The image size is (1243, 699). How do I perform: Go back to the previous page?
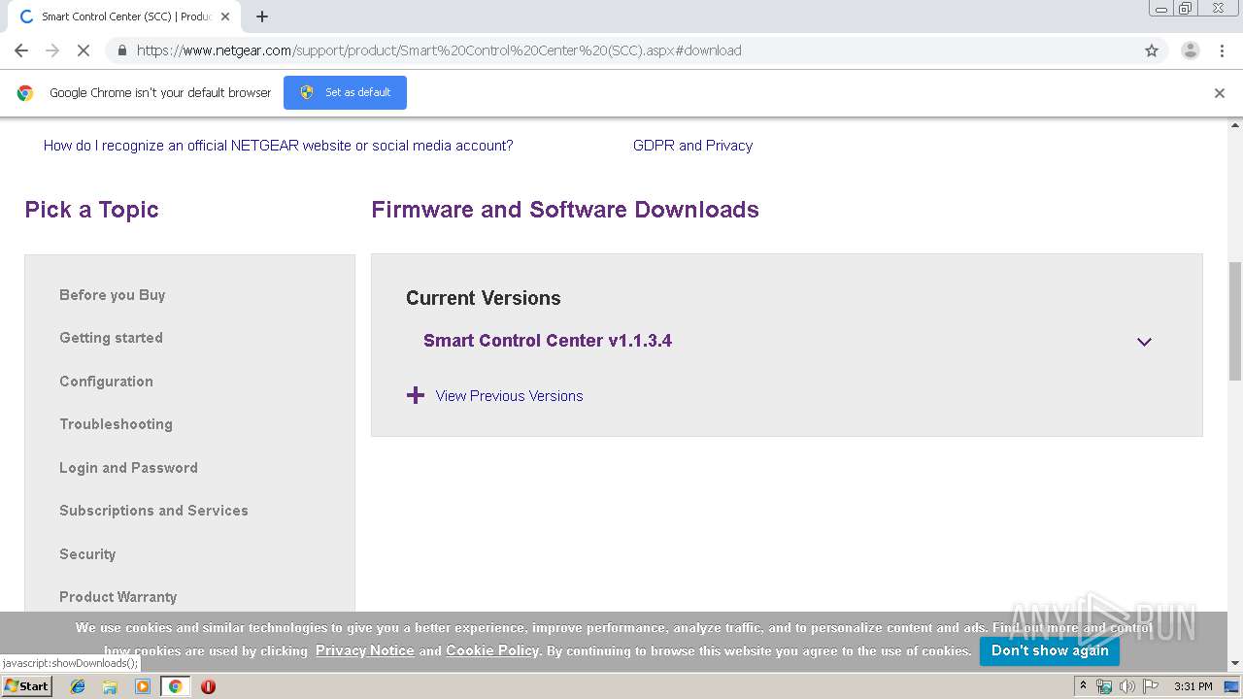click(x=21, y=50)
